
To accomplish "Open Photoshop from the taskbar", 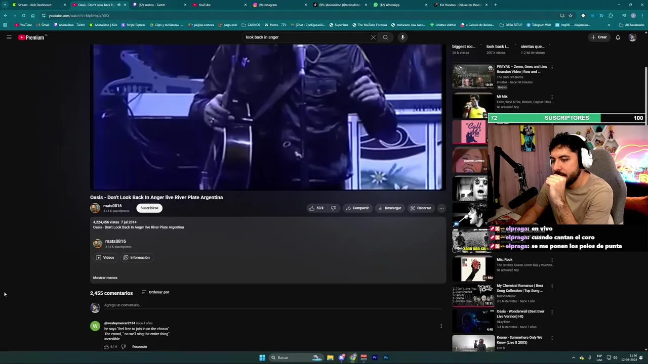I will tap(386, 357).
